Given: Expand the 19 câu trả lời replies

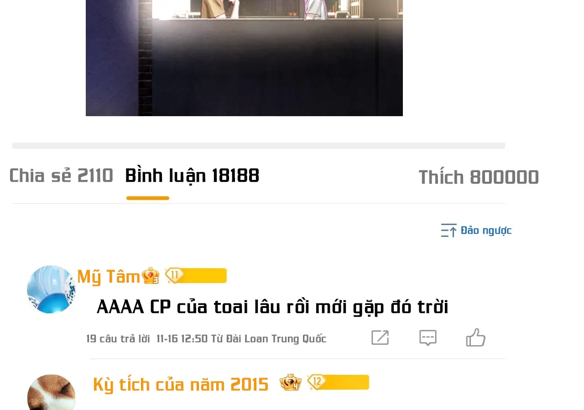Looking at the screenshot, I should click(118, 339).
